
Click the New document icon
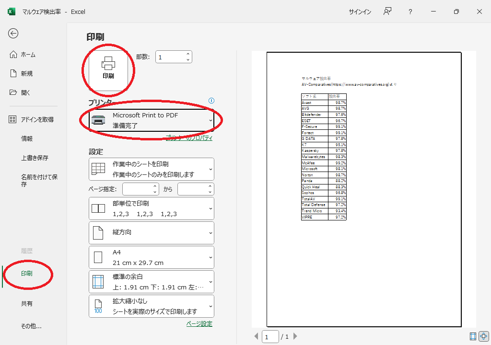coord(13,73)
